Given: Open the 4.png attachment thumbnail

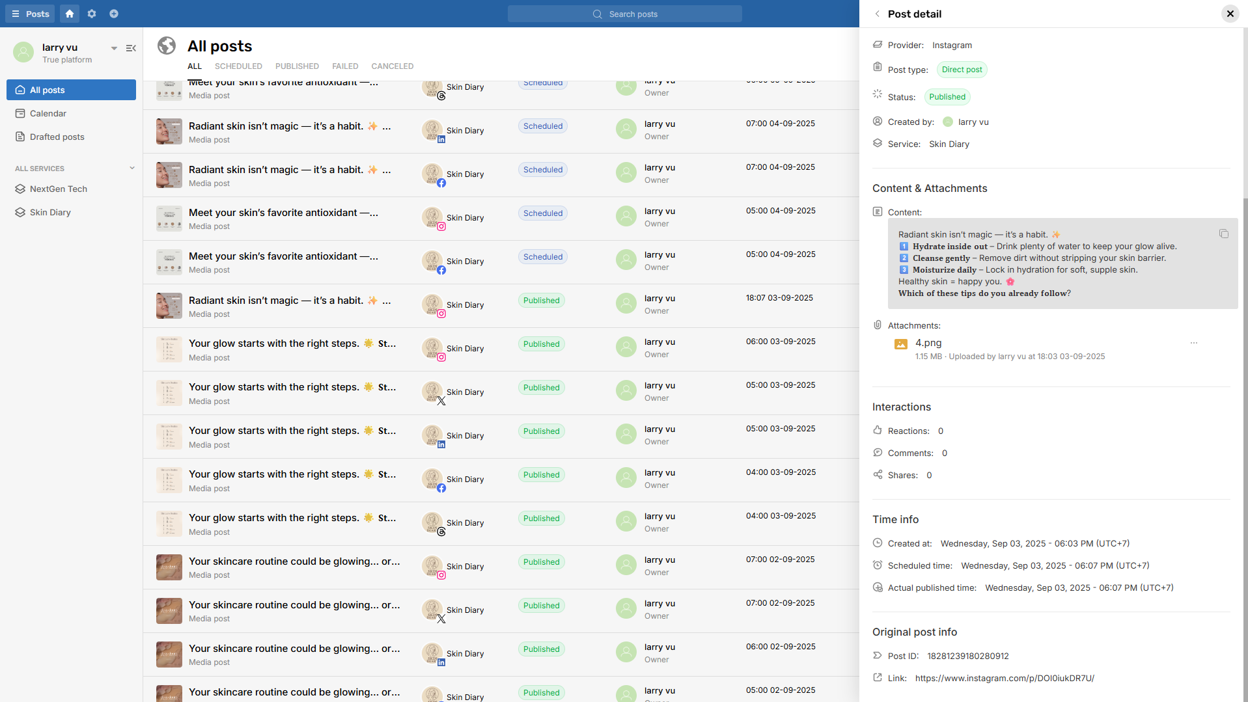Looking at the screenshot, I should [900, 344].
